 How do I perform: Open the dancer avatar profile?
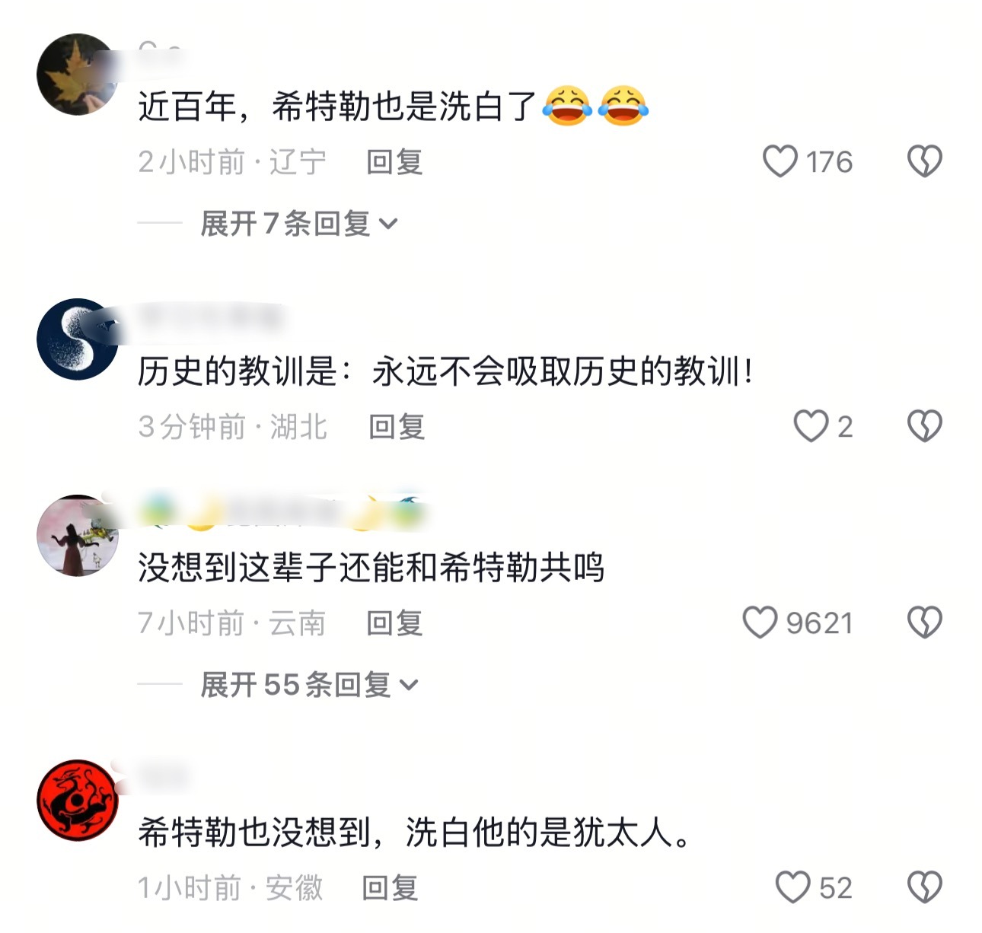tap(78, 536)
